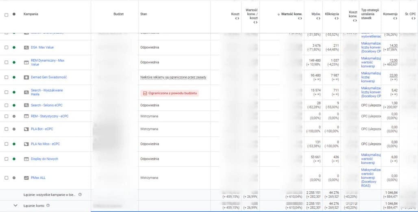Click the help icon next to Łącznie: konto
The width and height of the screenshot is (418, 212).
tap(48, 206)
